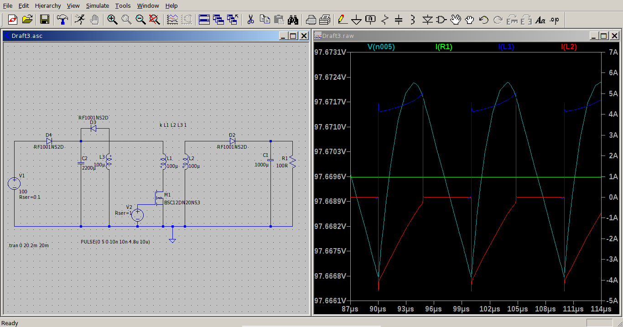Tile windows horizontally via toolbar icon
This screenshot has width=623, height=327.
coord(204,19)
